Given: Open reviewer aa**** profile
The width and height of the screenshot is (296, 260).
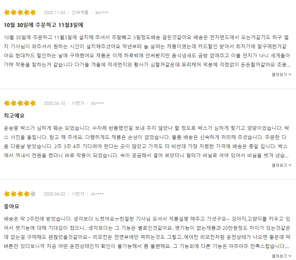Looking at the screenshot, I should pos(103,12).
